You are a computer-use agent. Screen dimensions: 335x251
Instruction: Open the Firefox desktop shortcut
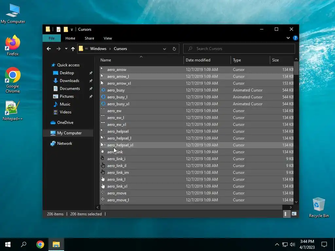pyautogui.click(x=13, y=45)
